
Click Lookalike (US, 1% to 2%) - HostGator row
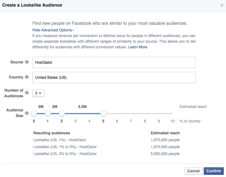point(65,147)
